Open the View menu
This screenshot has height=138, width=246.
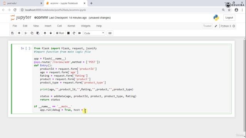pos(36,26)
